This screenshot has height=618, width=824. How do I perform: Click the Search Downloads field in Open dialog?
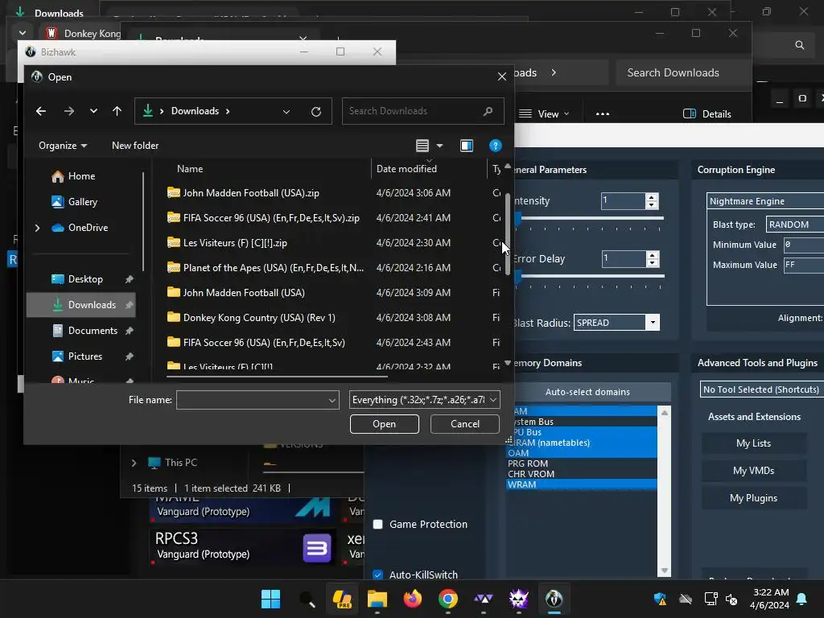[x=423, y=111]
